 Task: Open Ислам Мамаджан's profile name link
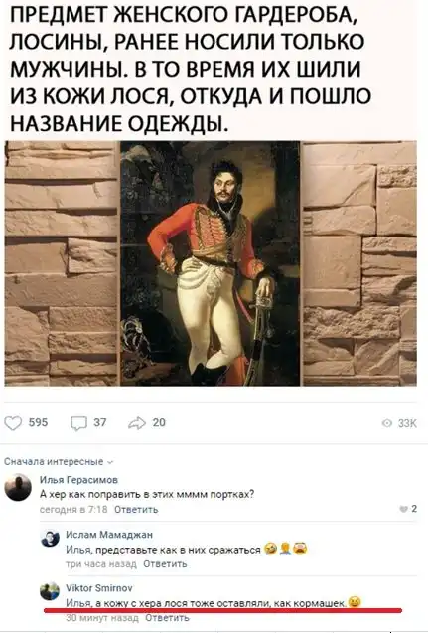109,535
